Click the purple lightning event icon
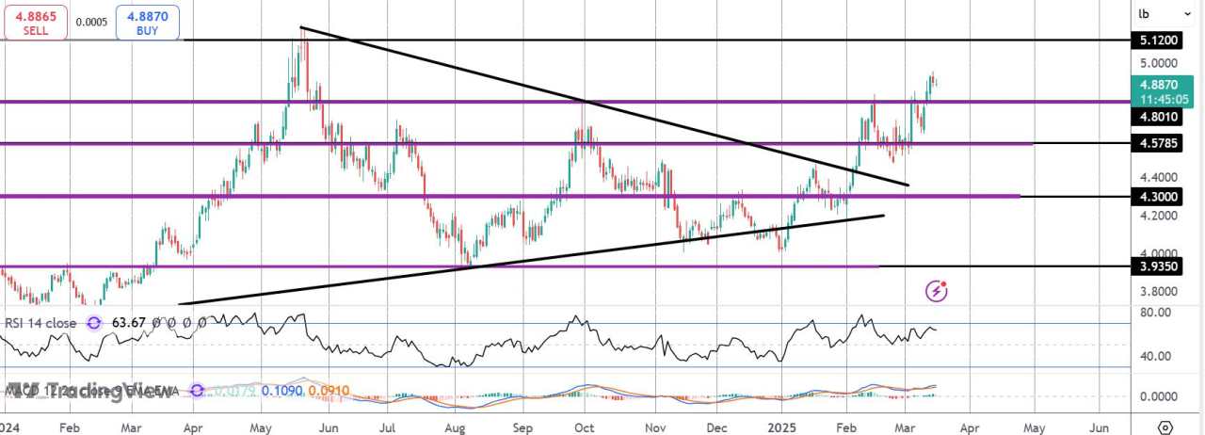 937,290
